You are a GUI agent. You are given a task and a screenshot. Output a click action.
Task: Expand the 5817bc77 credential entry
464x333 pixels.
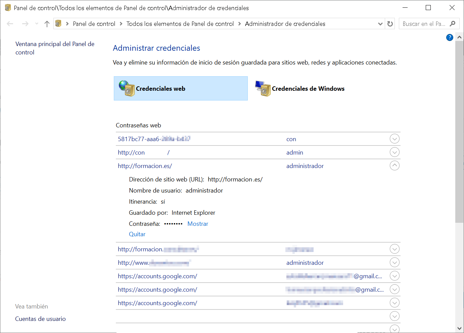click(x=395, y=138)
